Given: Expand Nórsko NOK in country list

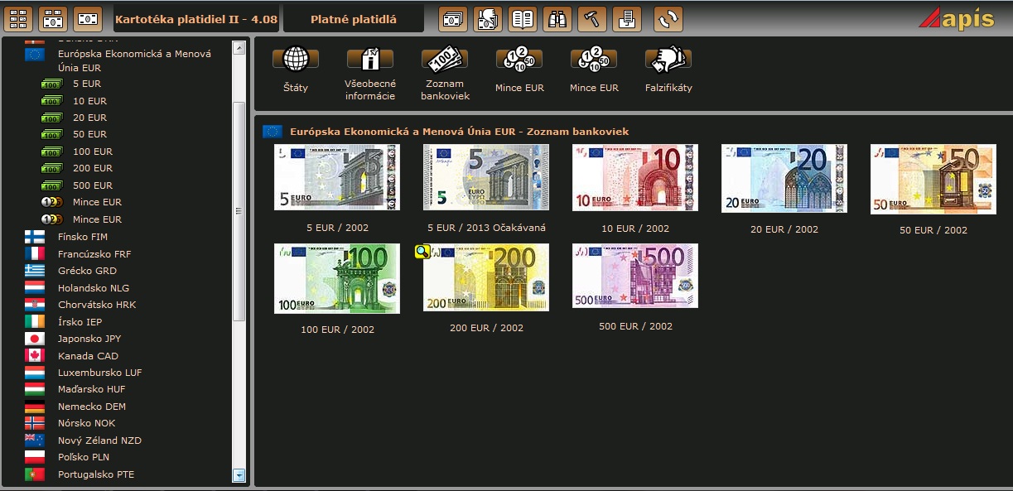Looking at the screenshot, I should coord(86,423).
